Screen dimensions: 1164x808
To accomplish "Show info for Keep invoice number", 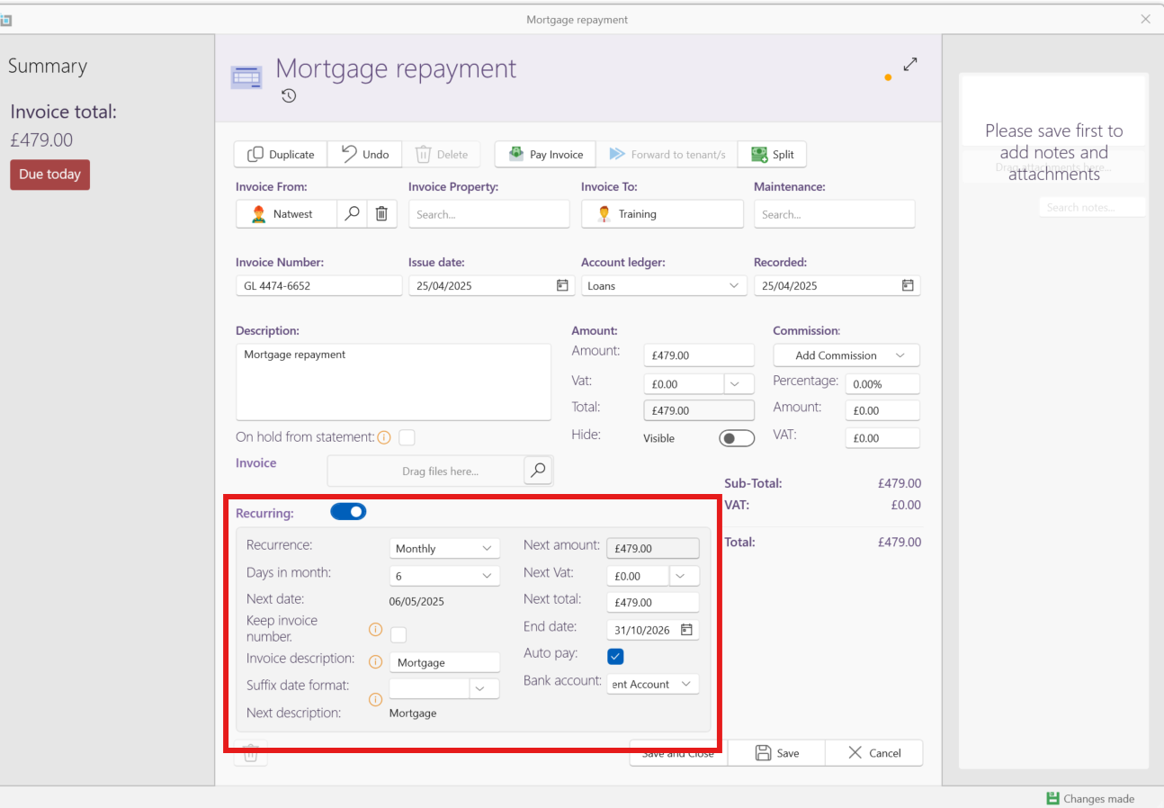I will (376, 630).
